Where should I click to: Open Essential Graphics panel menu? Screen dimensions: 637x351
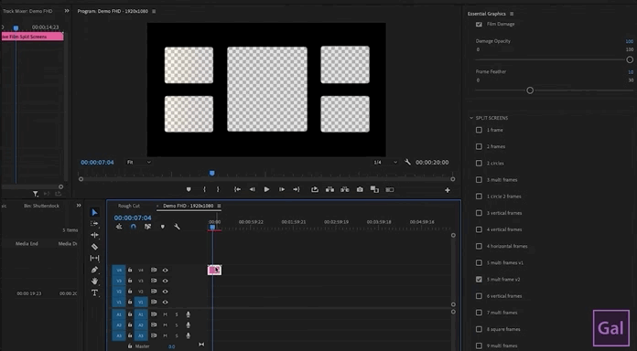tap(512, 14)
